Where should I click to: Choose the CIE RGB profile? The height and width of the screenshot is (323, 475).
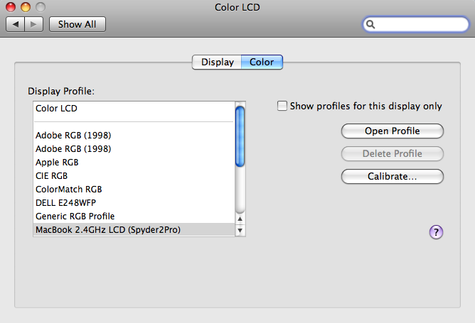[x=134, y=176]
